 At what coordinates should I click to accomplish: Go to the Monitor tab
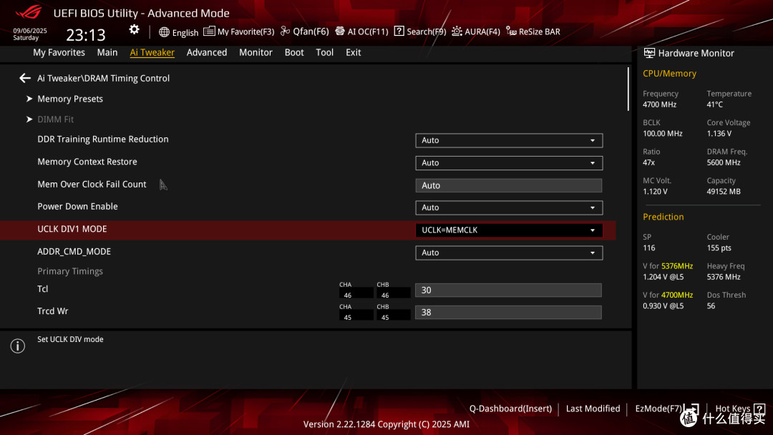(x=256, y=52)
